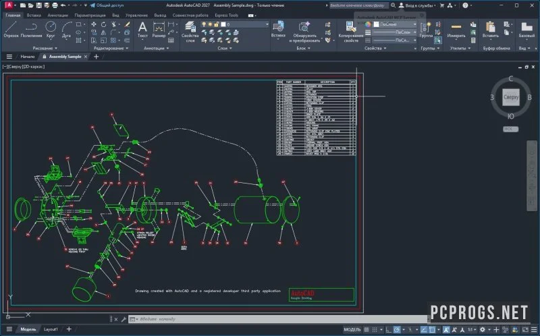This screenshot has width=540, height=336.
Task: Insert a table from Аннотации panel
Action: (171, 40)
